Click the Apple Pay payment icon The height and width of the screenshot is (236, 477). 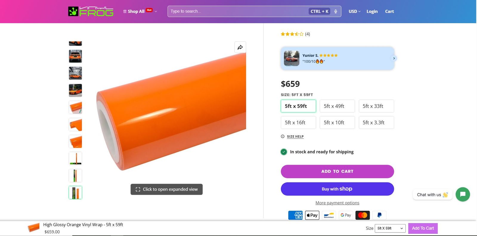tap(312, 215)
